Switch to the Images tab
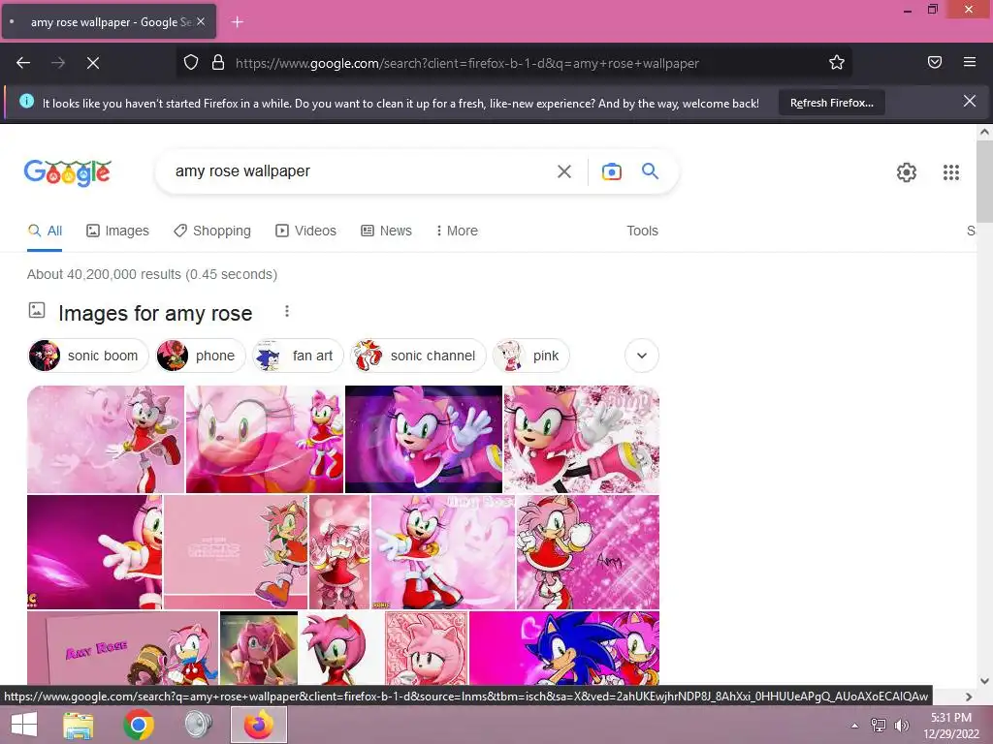 tap(117, 231)
